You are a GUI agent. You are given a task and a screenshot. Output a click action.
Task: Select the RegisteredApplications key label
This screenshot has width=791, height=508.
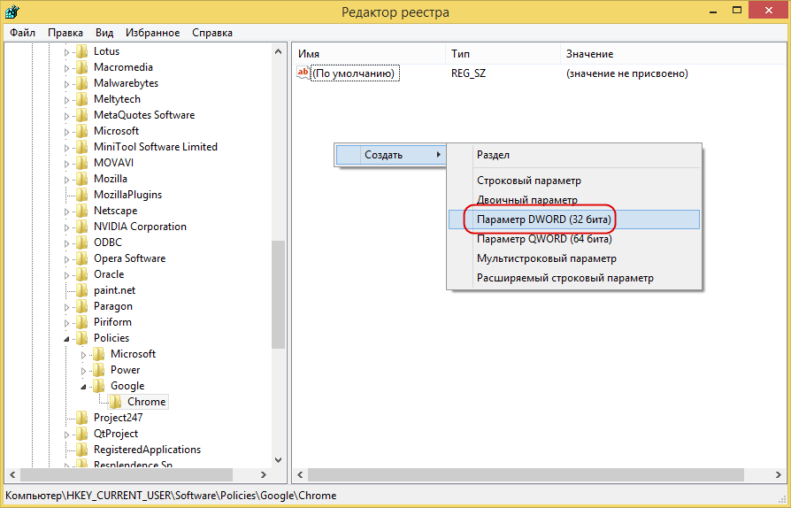tap(147, 450)
